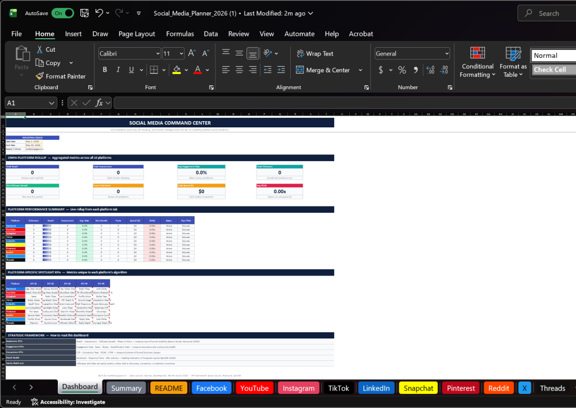Open the Name Box dropdown arrow
The image size is (576, 408).
click(52, 103)
